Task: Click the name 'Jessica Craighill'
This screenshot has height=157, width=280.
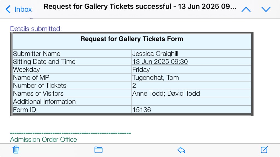Action: click(x=155, y=54)
